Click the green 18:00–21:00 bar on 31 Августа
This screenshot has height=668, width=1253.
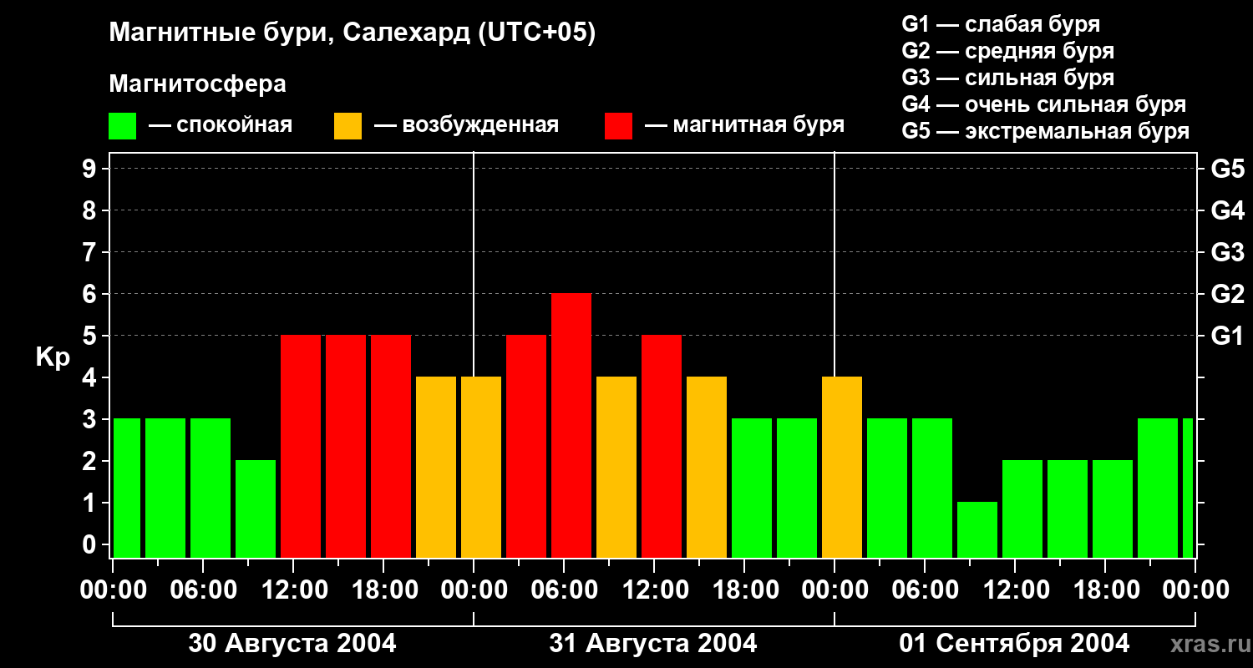[752, 488]
